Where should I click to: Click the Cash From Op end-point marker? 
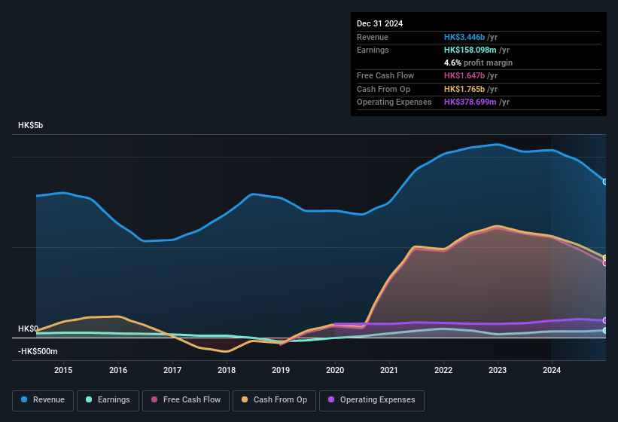click(x=605, y=258)
